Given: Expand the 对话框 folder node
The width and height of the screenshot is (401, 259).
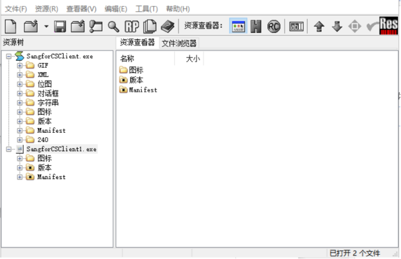Looking at the screenshot, I should [20, 93].
